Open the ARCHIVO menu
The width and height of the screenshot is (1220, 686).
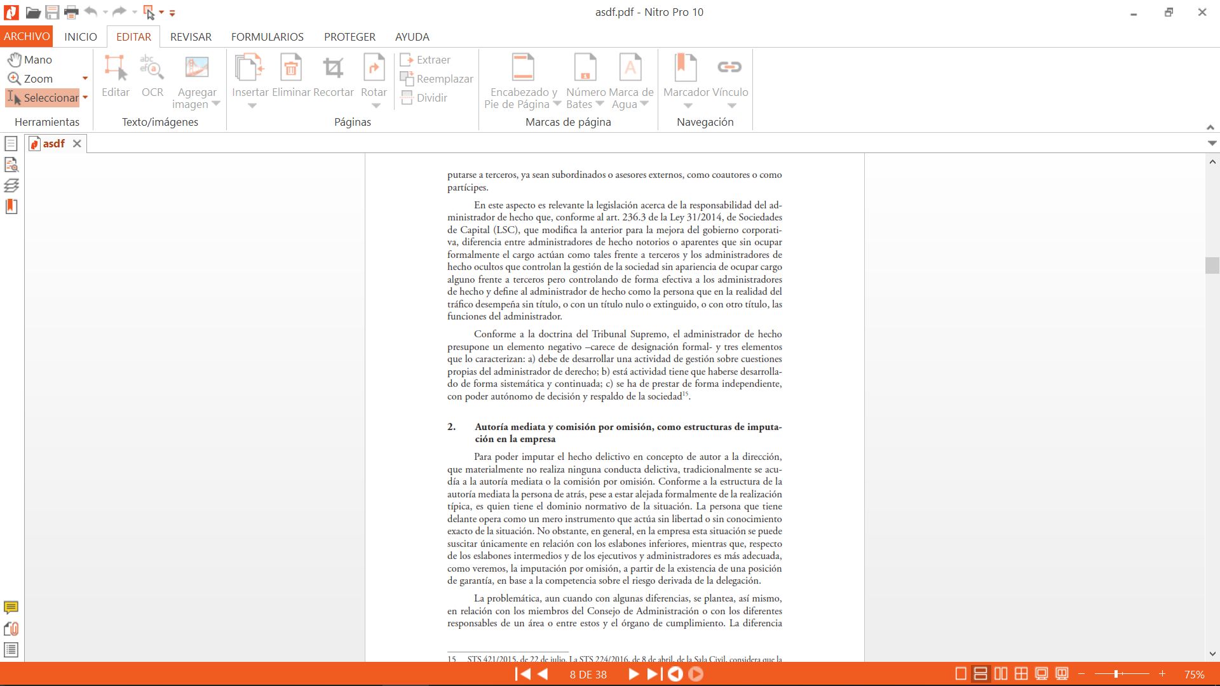26,36
